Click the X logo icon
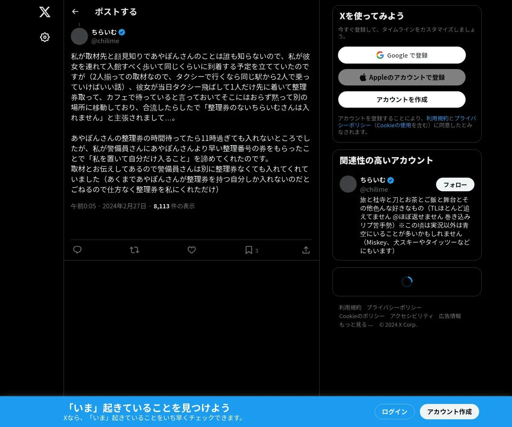The image size is (512, 427). [45, 12]
